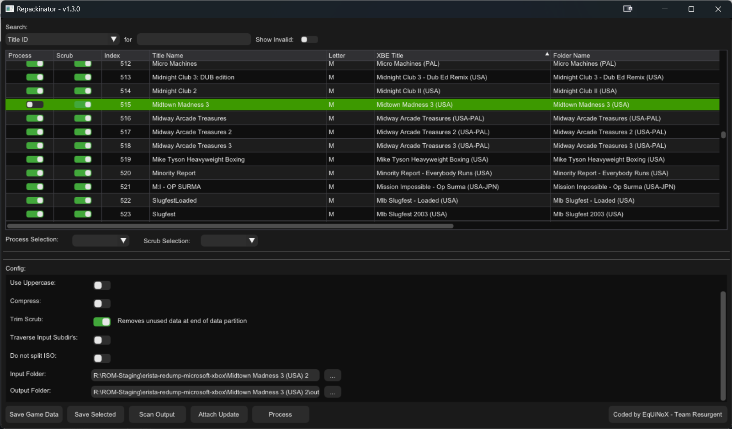This screenshot has height=429, width=732.
Task: Click the Output Folder path field
Action: [205, 392]
